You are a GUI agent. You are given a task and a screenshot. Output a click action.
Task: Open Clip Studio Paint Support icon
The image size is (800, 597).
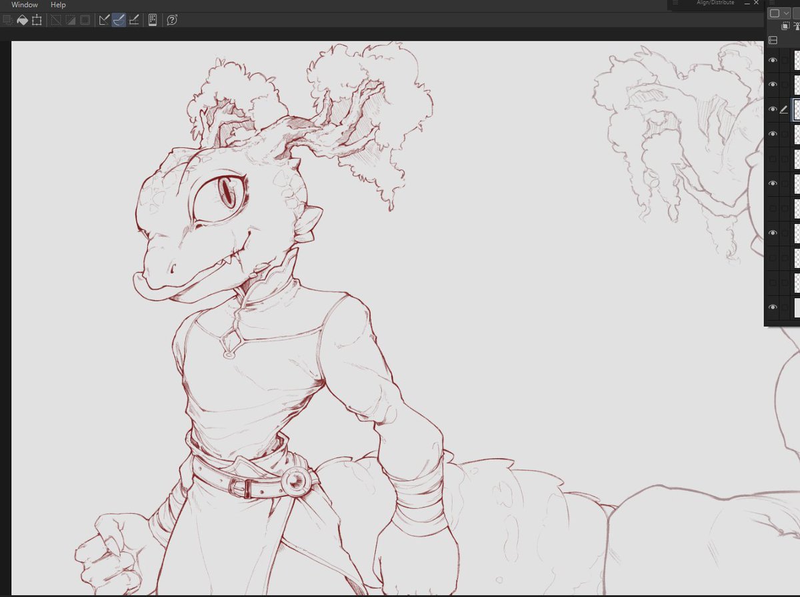click(x=172, y=20)
